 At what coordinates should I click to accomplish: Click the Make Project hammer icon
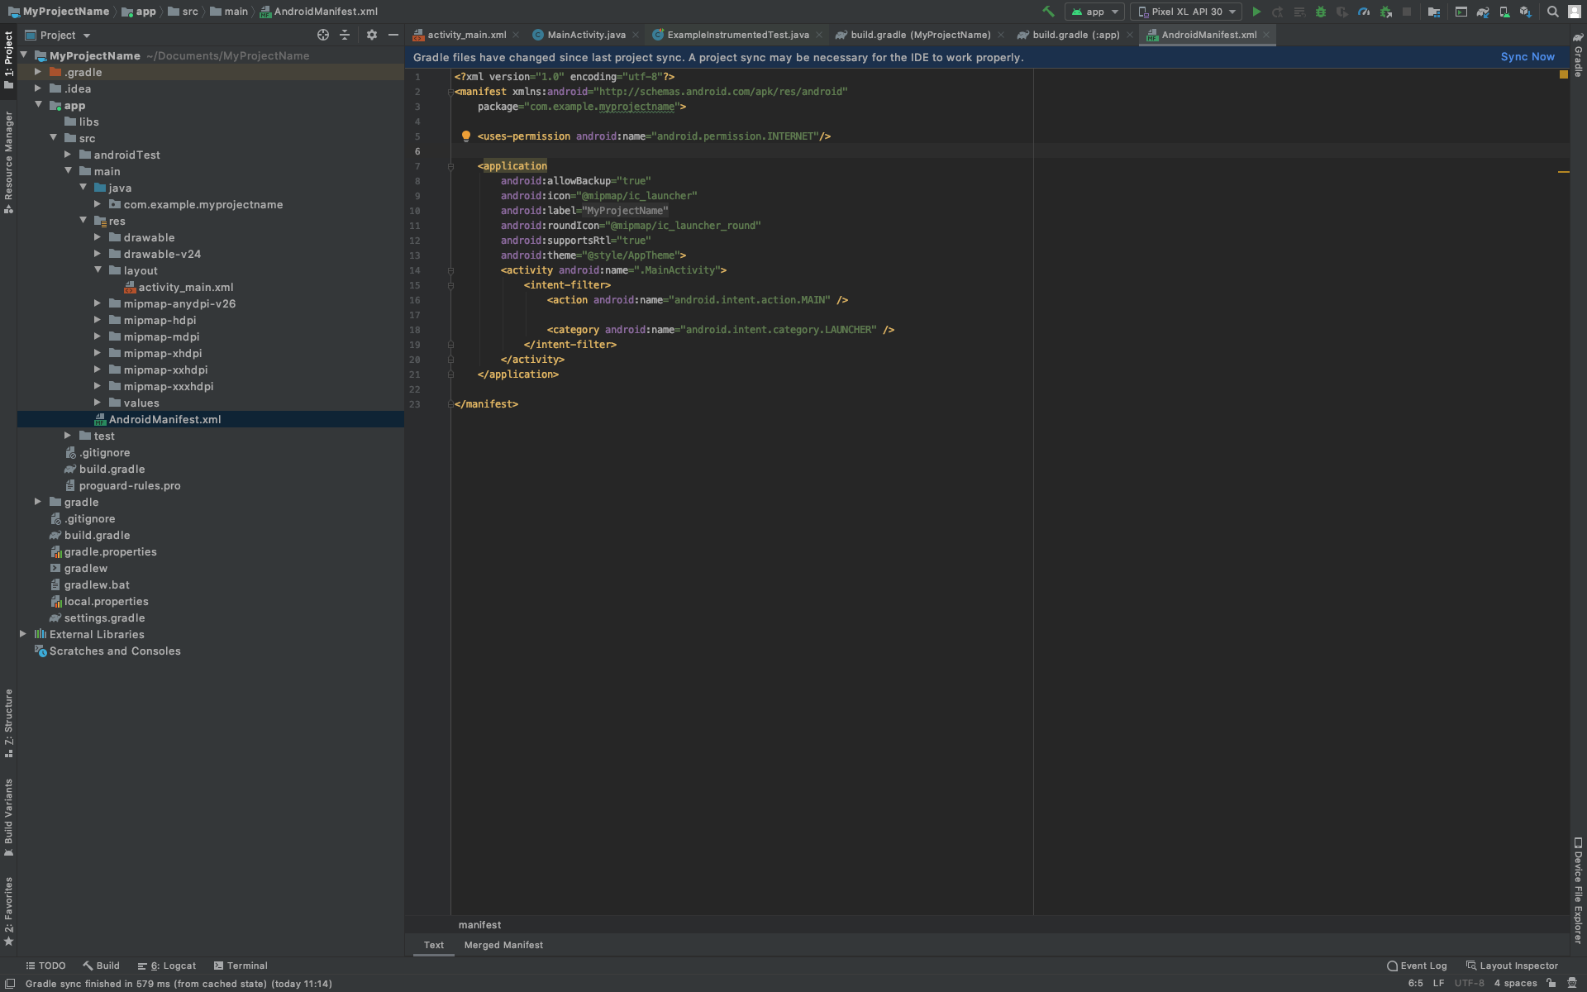point(1048,12)
